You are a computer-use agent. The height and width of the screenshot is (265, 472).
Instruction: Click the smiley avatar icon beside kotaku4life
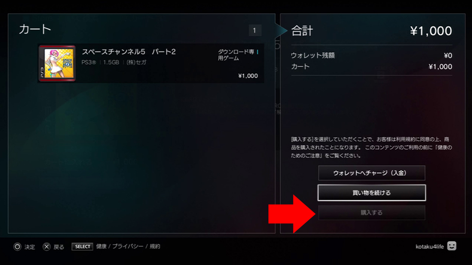click(451, 246)
